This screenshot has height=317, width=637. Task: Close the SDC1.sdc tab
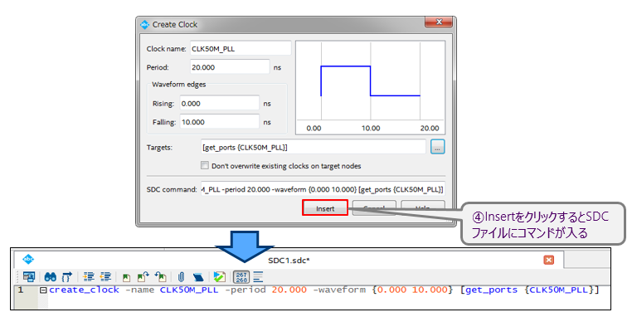pos(549,260)
